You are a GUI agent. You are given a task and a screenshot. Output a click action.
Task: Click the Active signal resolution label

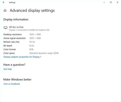15,38
